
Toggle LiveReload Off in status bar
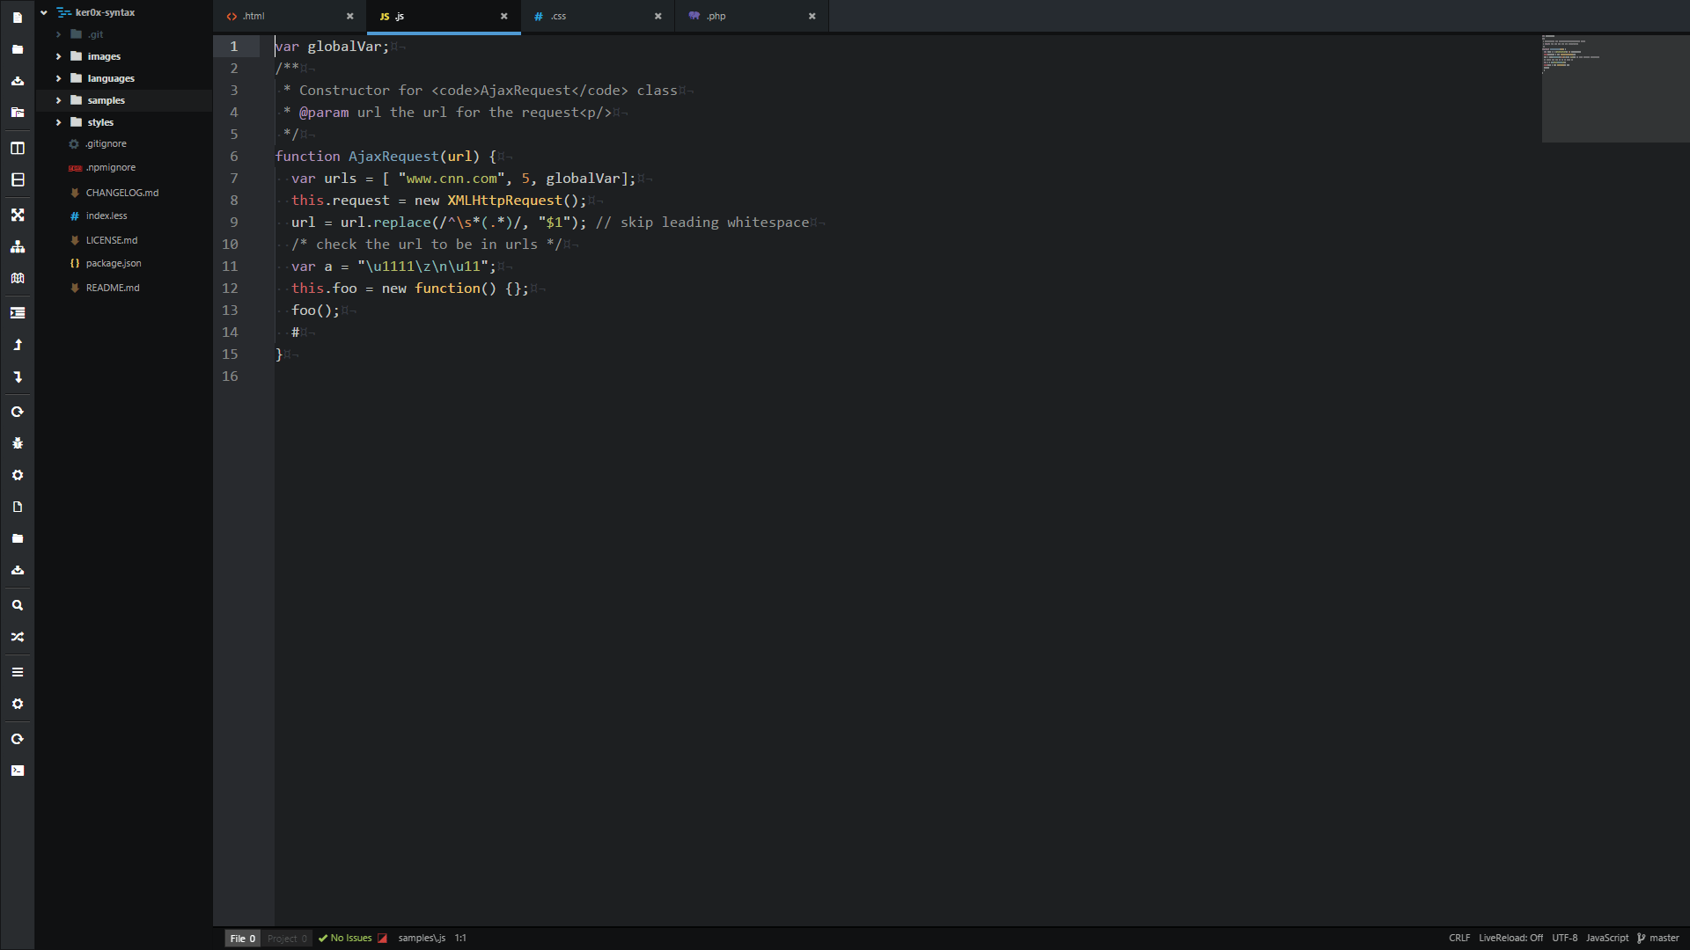point(1510,938)
